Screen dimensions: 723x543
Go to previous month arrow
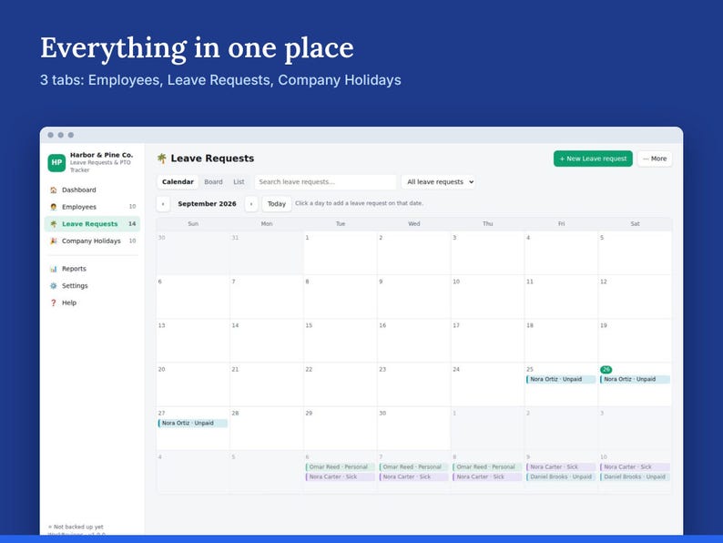click(x=163, y=204)
